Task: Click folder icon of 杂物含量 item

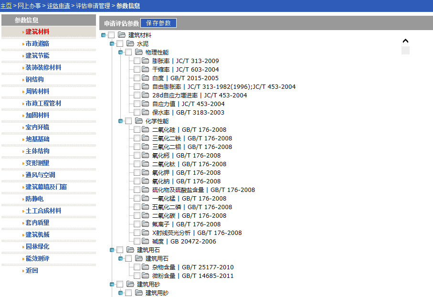Action: point(146,267)
